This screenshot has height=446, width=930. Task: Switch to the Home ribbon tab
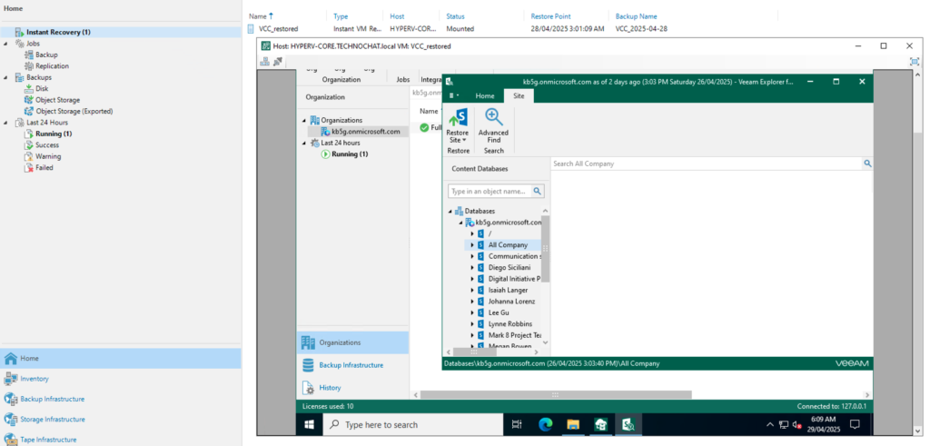click(485, 95)
